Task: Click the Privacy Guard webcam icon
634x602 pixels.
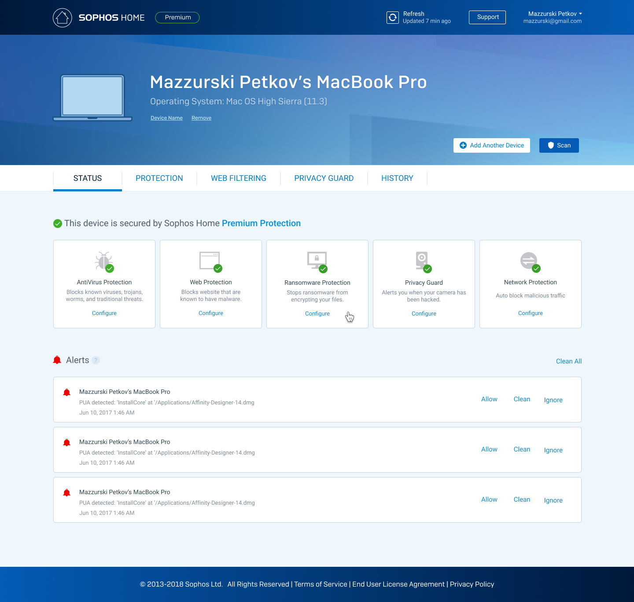Action: 424,262
